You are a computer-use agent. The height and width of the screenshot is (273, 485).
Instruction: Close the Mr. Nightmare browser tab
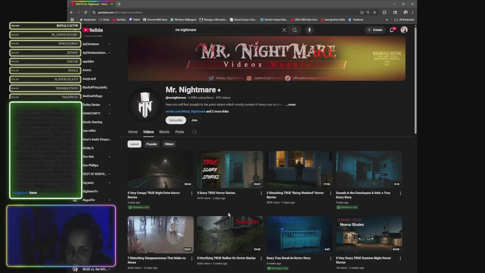112,4
